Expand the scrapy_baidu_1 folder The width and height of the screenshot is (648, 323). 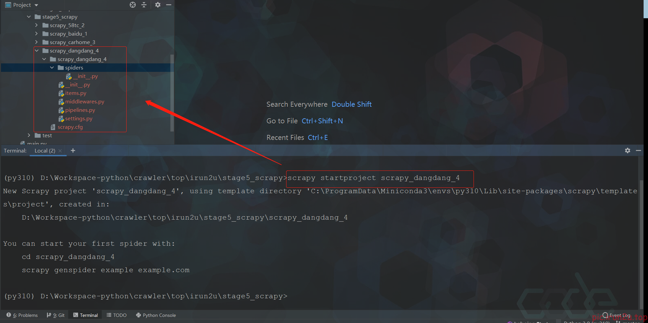click(36, 34)
